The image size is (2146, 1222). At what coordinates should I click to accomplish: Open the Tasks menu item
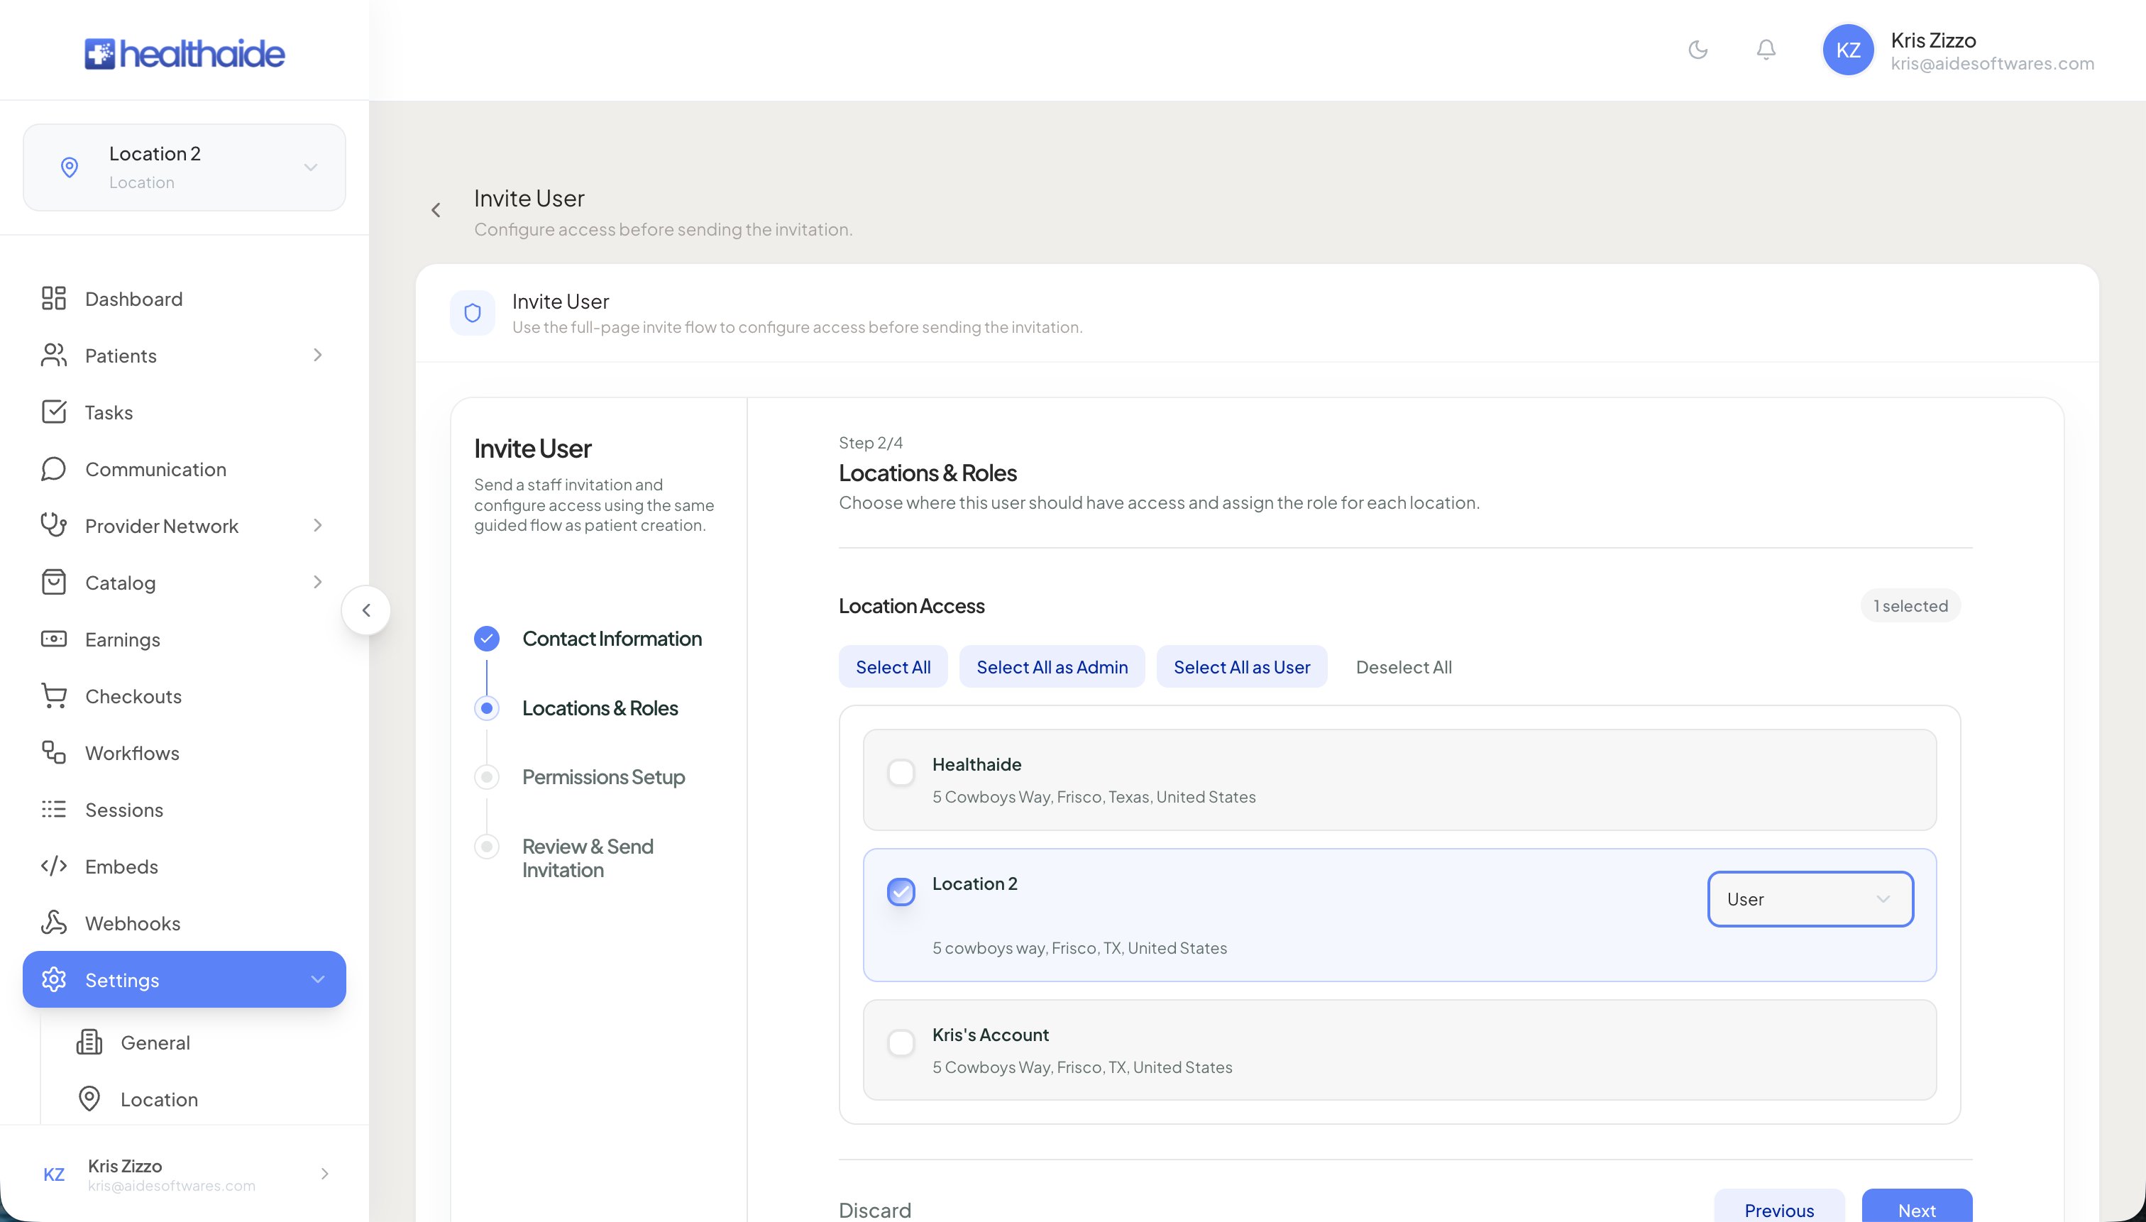coord(185,412)
